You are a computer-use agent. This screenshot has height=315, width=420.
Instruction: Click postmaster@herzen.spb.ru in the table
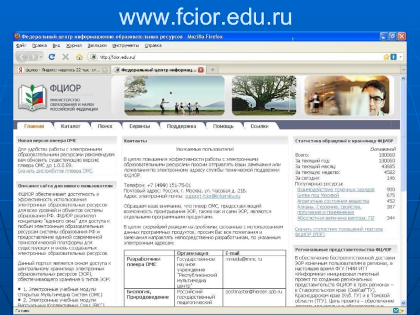(254, 291)
